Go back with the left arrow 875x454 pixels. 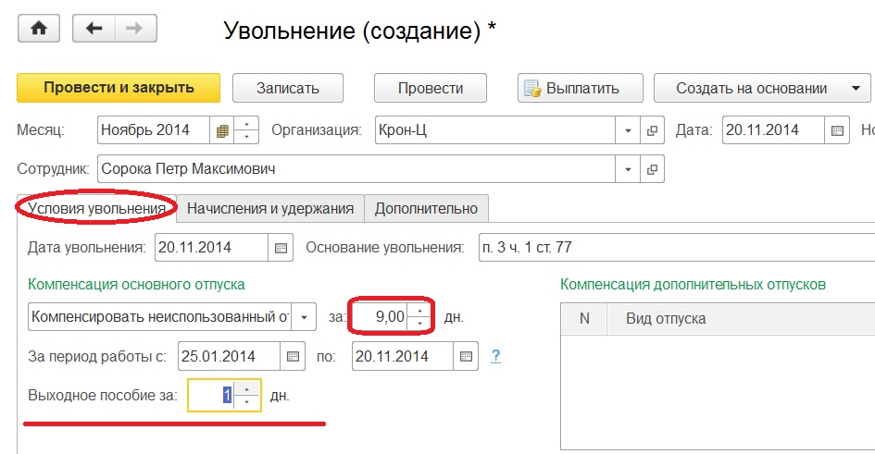93,29
